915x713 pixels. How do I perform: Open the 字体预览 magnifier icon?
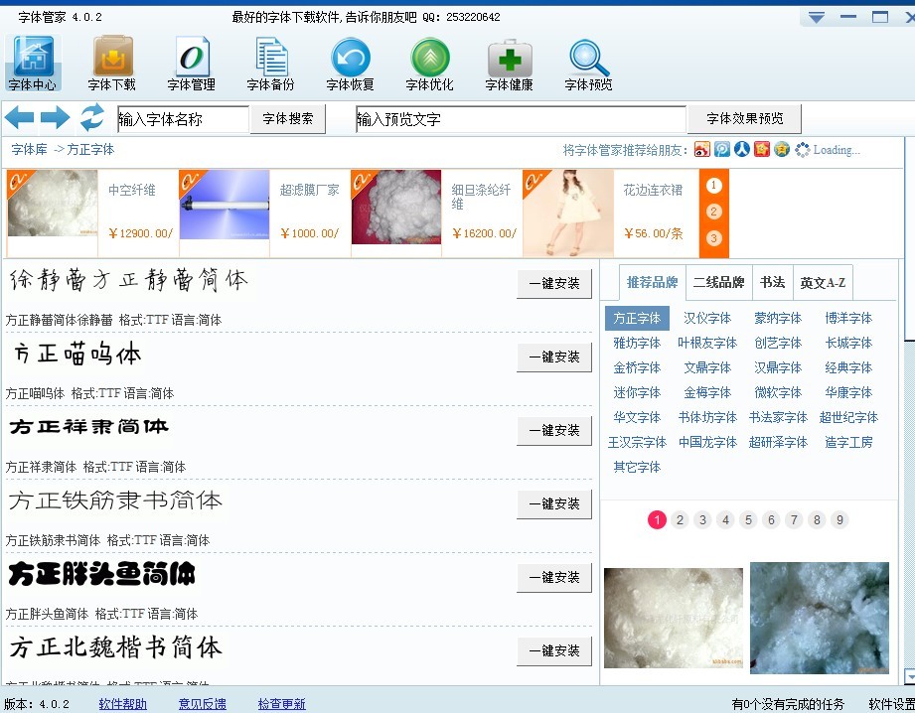point(588,63)
